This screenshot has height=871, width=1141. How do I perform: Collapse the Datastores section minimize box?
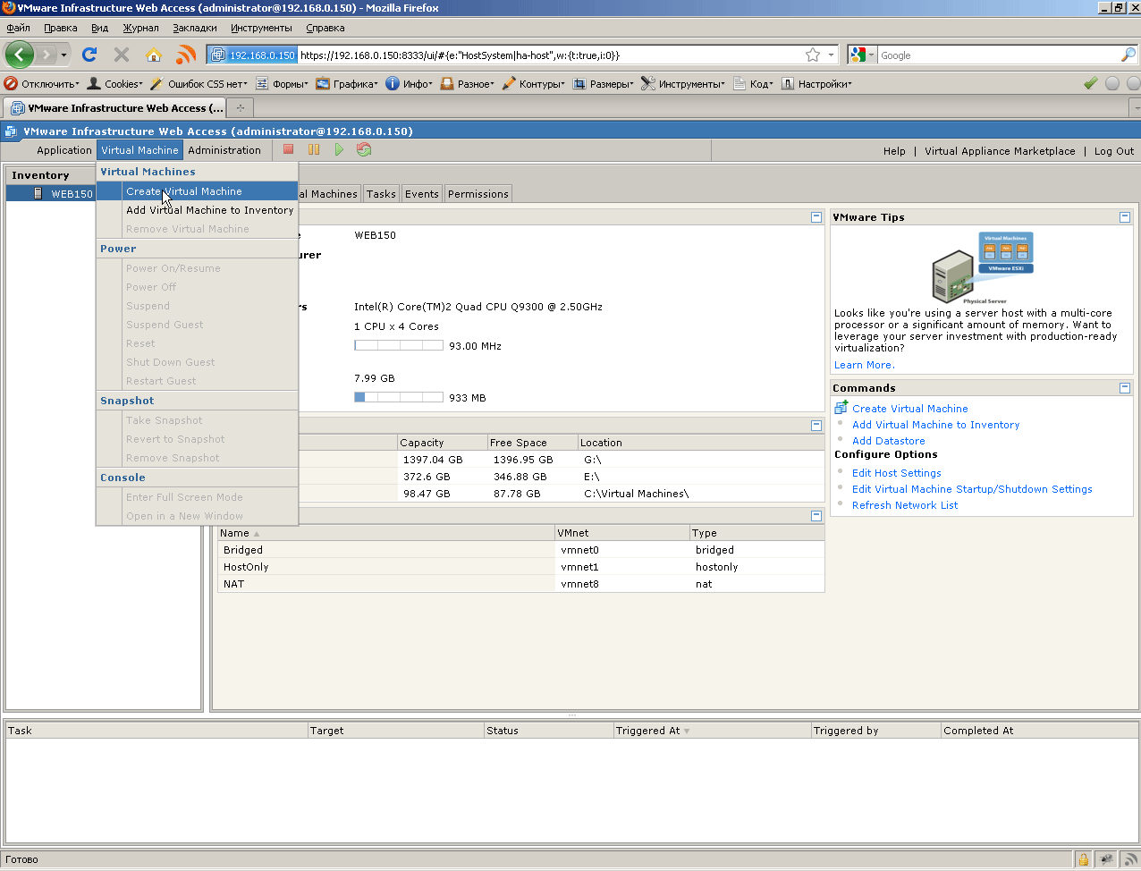(x=816, y=426)
